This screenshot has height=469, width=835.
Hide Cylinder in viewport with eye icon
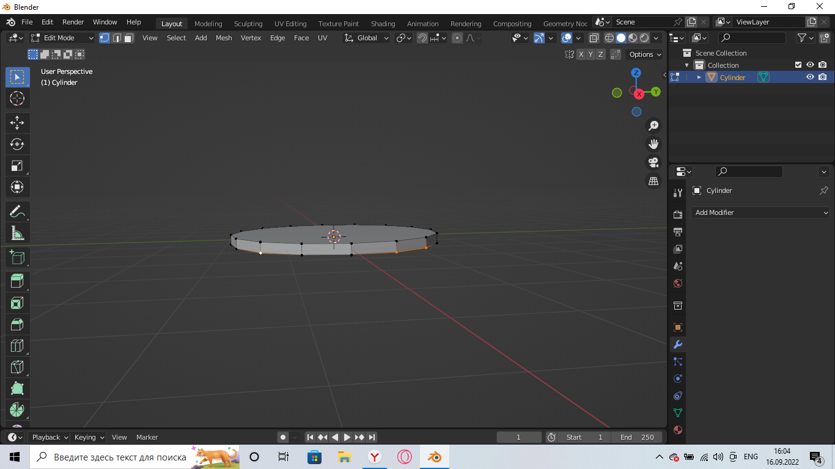click(810, 78)
